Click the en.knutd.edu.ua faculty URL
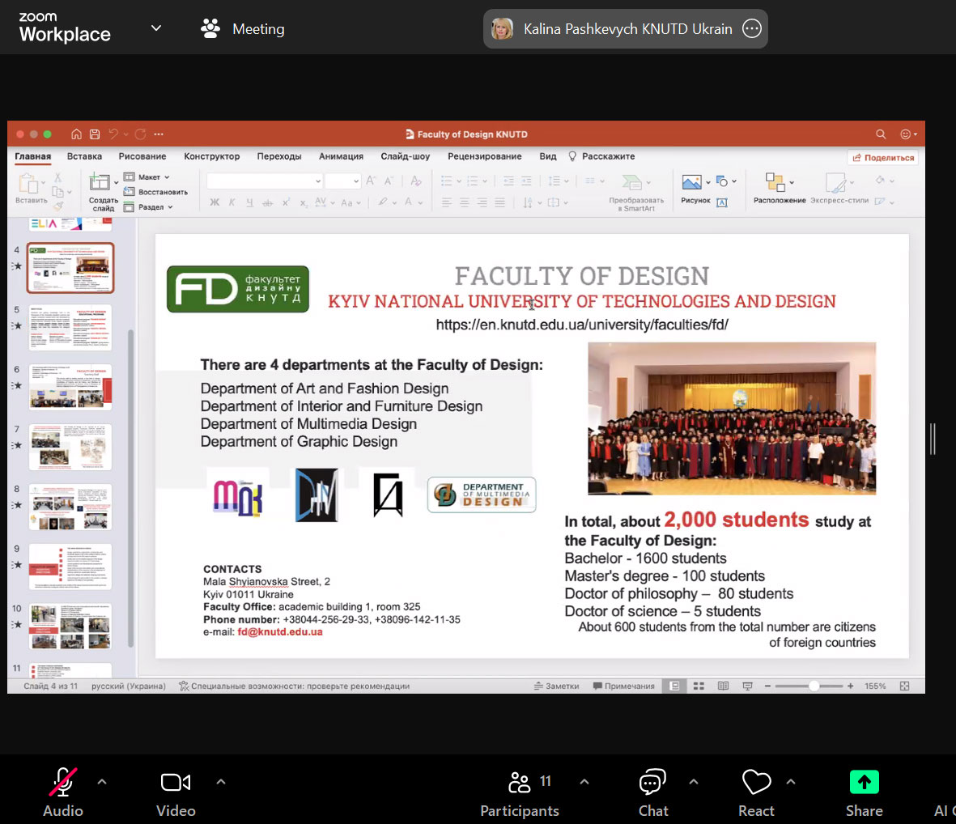Image resolution: width=956 pixels, height=824 pixels. click(582, 325)
